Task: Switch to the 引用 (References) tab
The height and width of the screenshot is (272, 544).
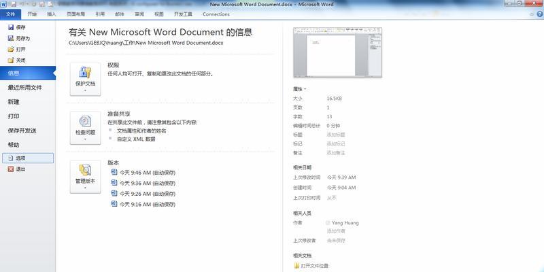Action: pyautogui.click(x=100, y=14)
